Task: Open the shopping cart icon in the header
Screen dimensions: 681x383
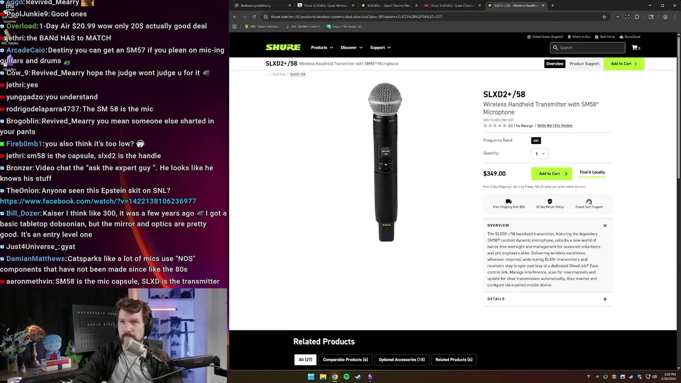Action: point(635,47)
